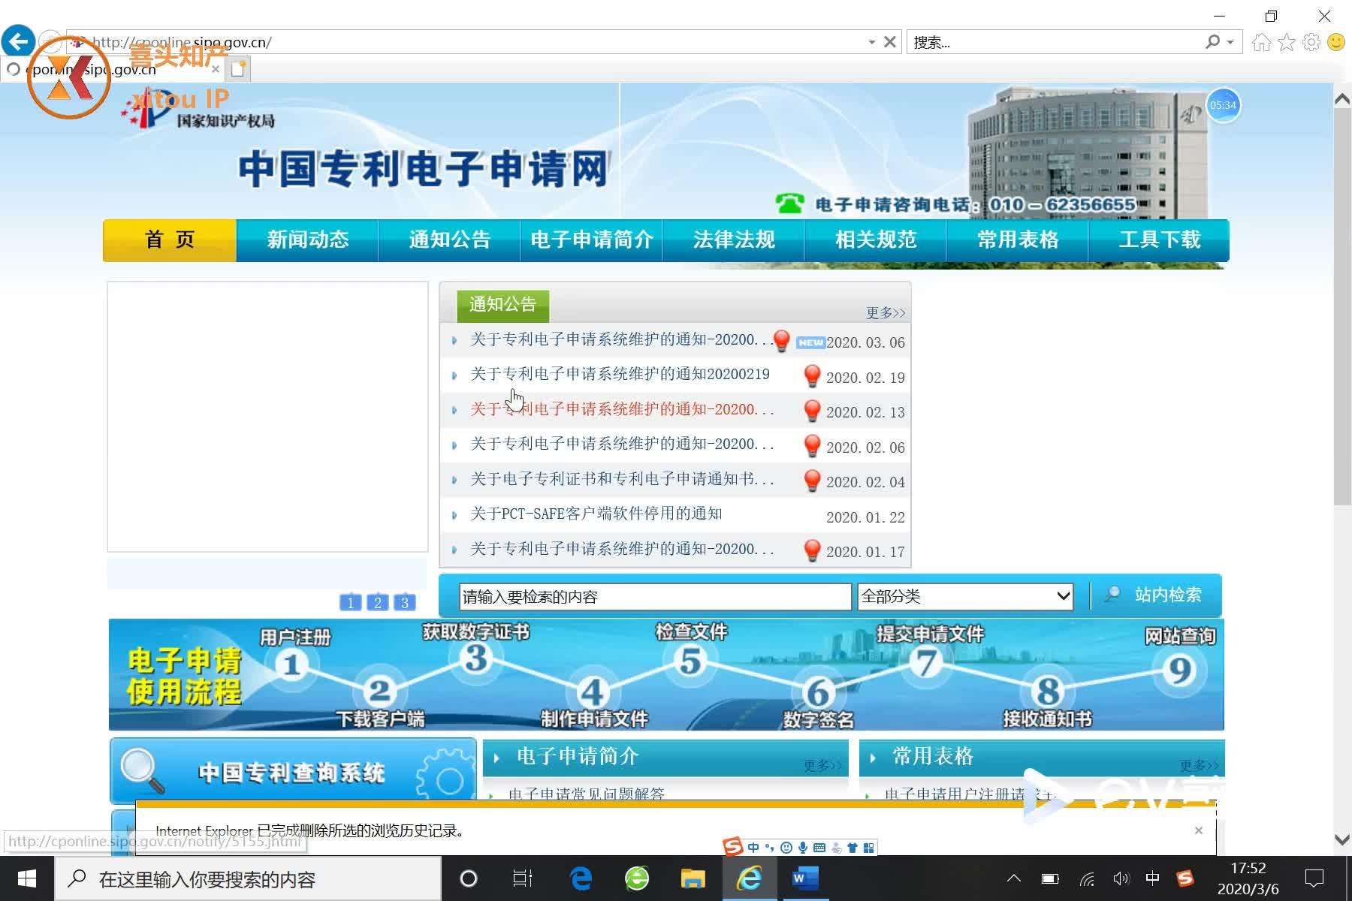Open the Windows Start menu
This screenshot has height=901, width=1352.
[27, 878]
